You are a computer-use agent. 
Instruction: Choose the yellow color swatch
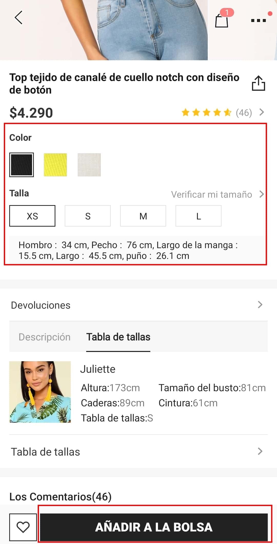(x=55, y=165)
